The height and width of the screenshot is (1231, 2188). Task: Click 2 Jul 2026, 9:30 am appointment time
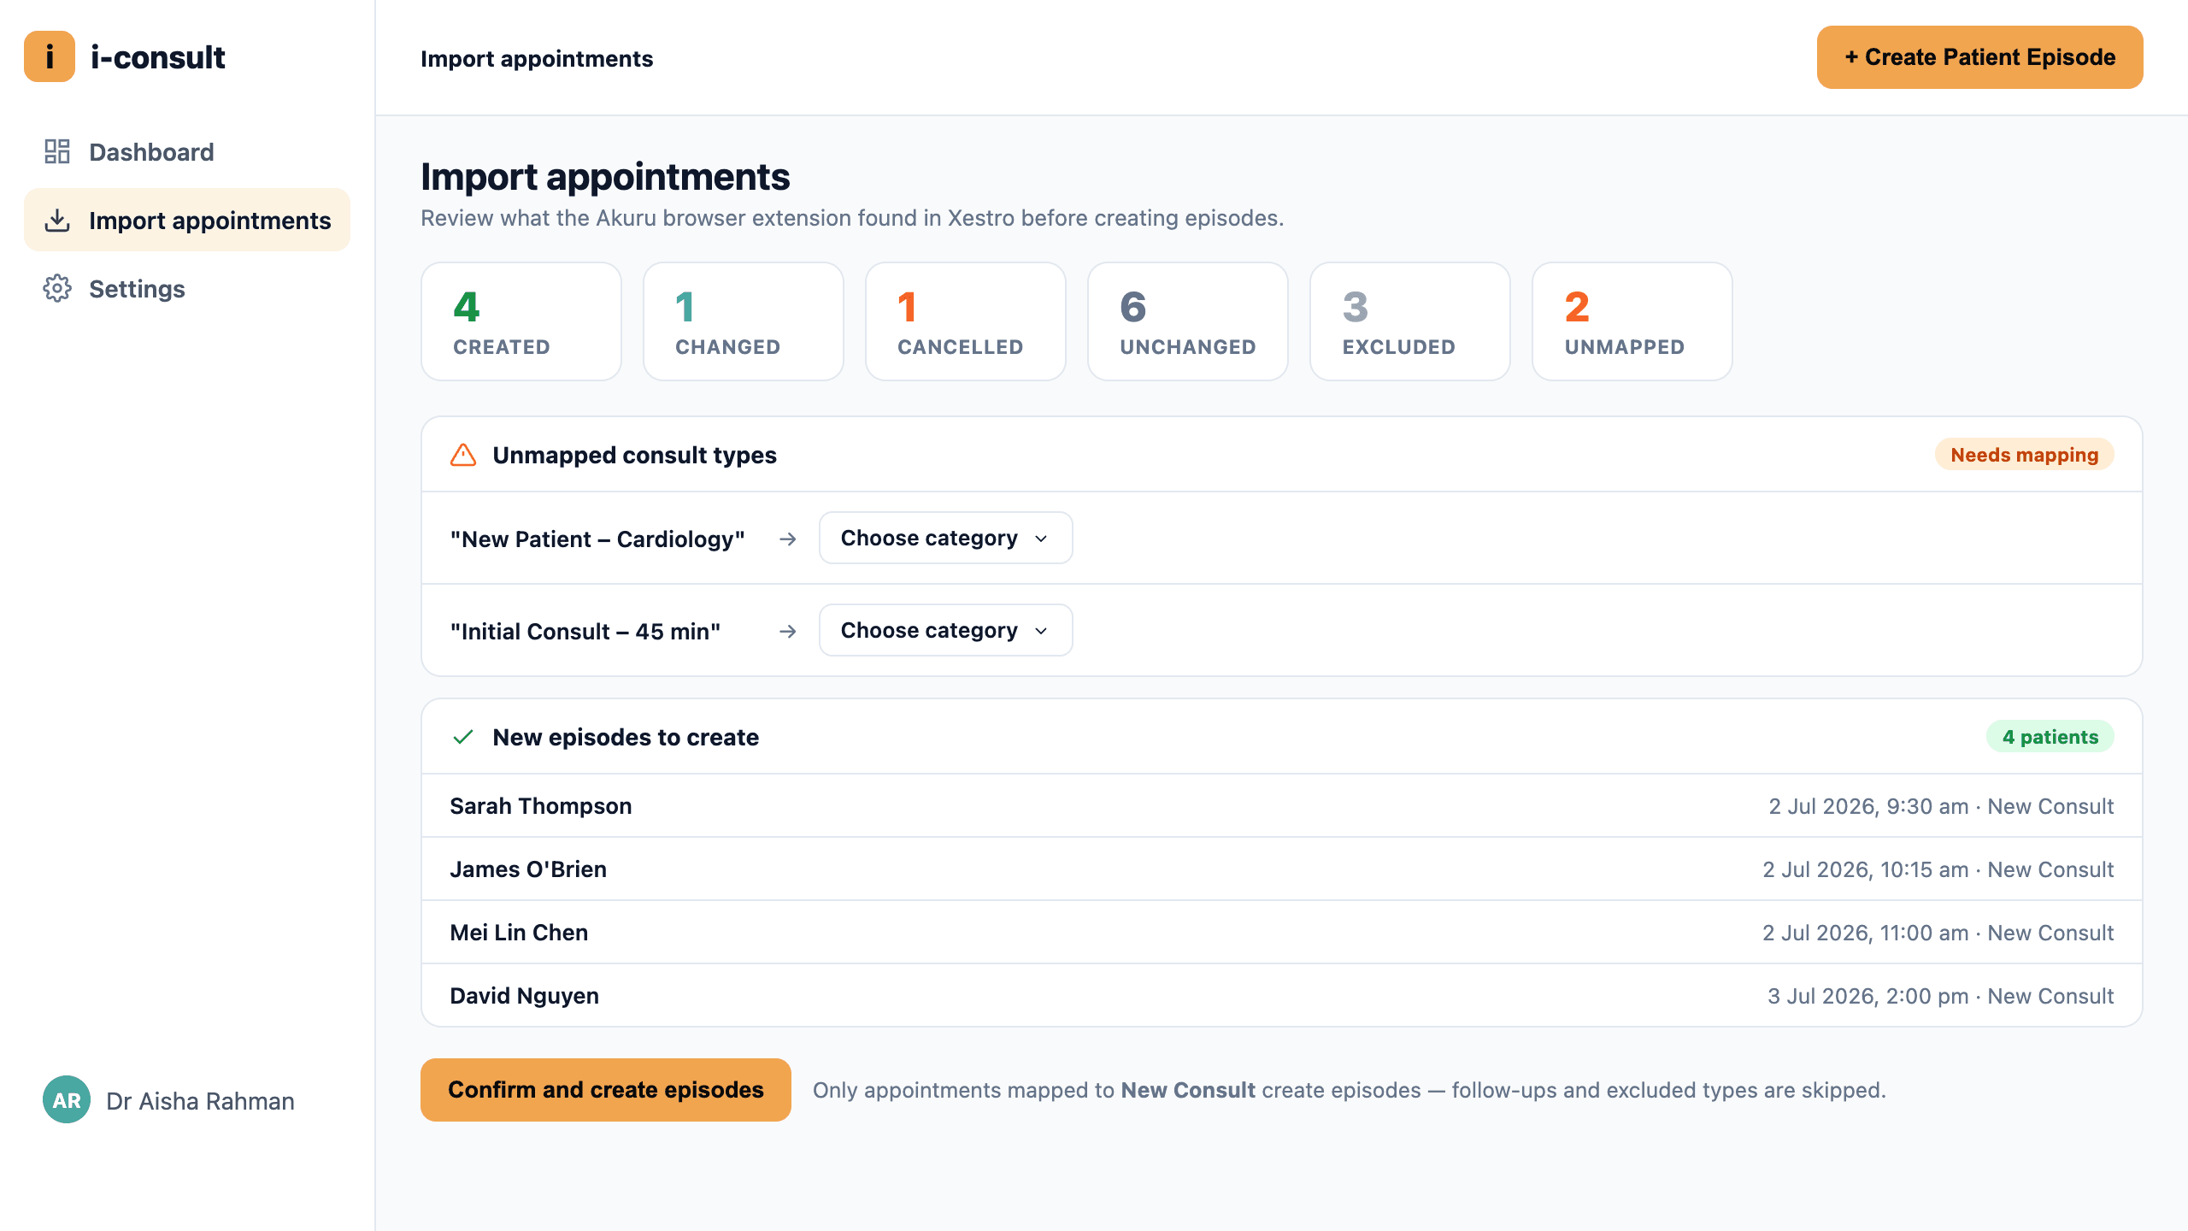1868,806
